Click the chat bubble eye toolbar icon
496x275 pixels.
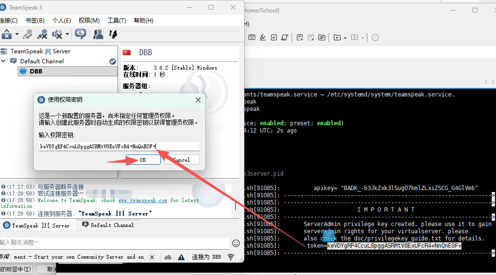tap(81, 34)
